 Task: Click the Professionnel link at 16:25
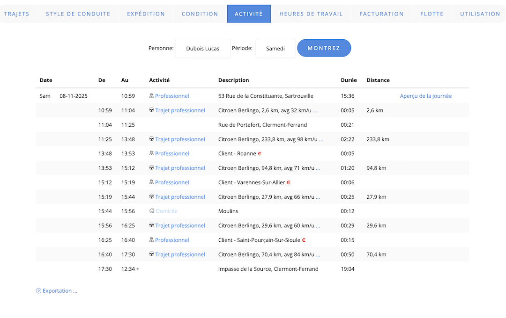[172, 240]
